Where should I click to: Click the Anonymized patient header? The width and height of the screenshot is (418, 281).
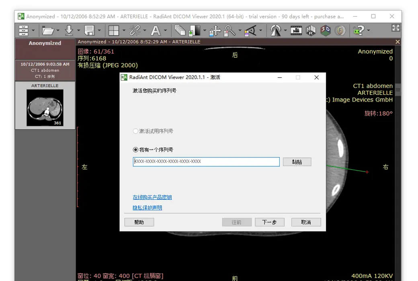click(x=45, y=49)
